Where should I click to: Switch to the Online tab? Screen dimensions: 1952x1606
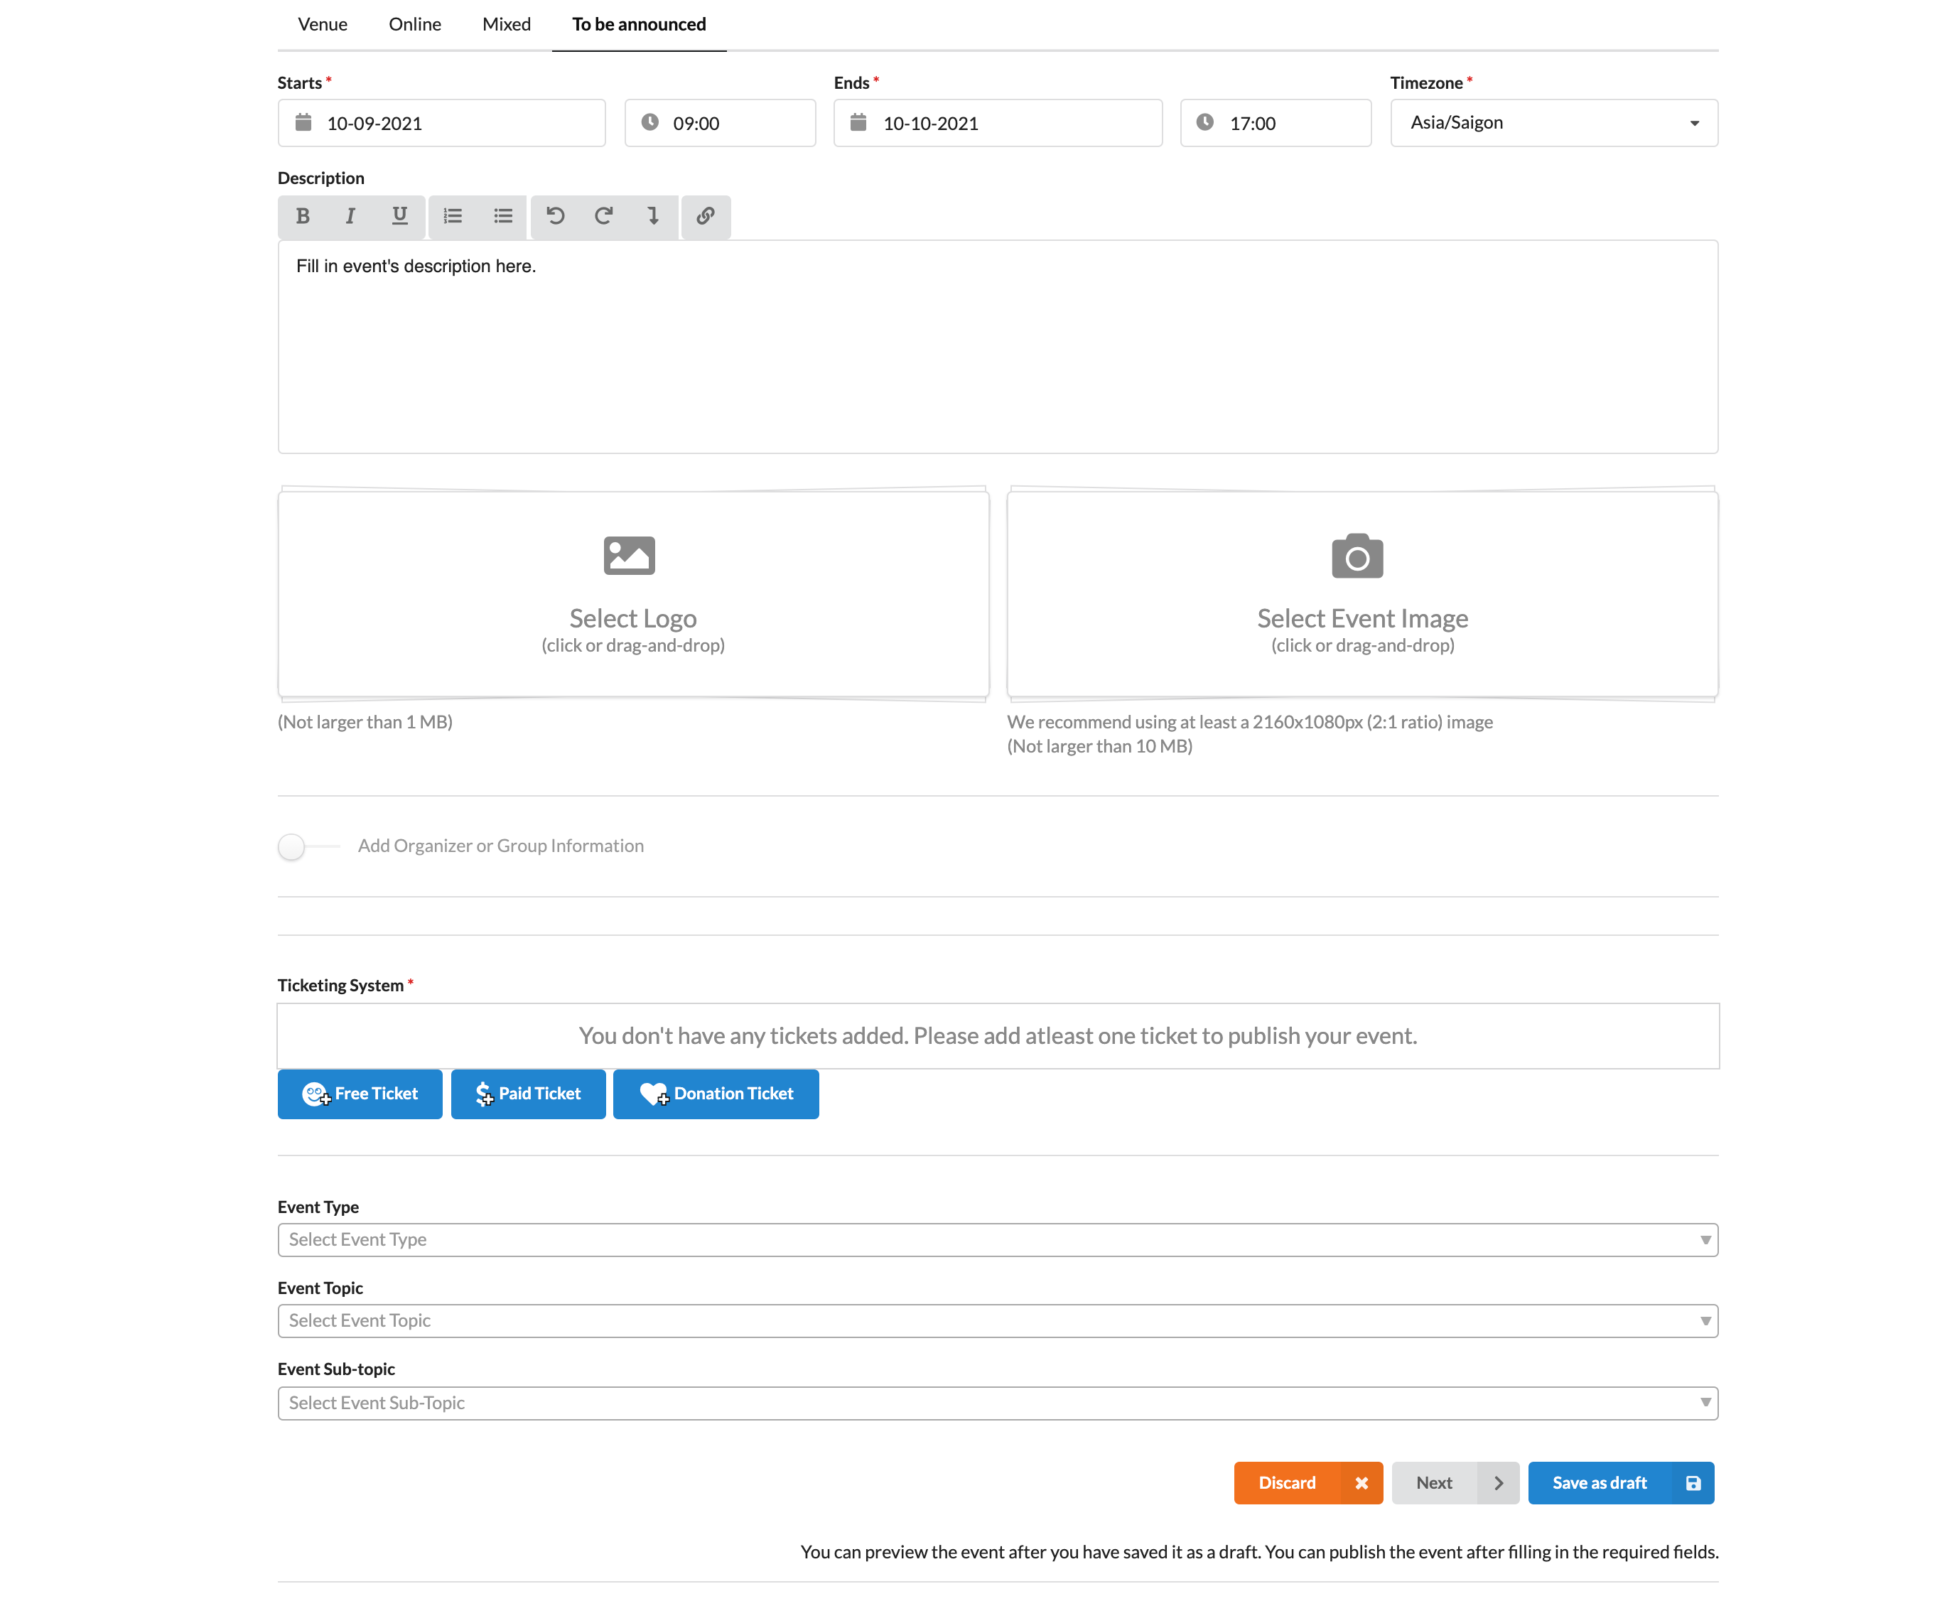pyautogui.click(x=414, y=24)
